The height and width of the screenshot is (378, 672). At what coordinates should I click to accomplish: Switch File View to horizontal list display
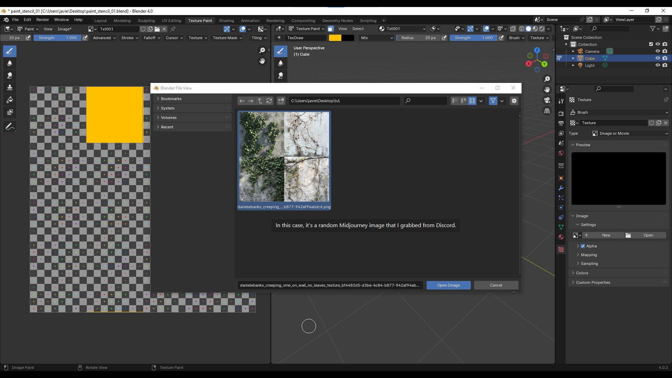pos(464,101)
